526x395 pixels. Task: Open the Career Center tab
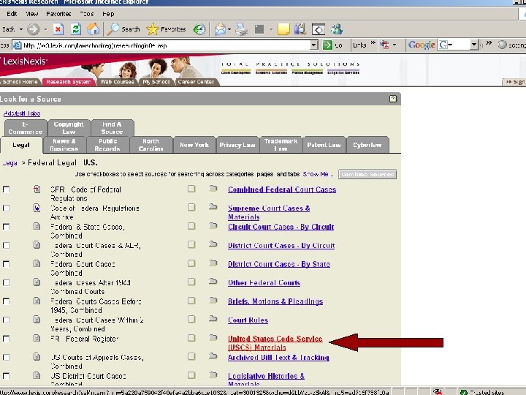click(196, 82)
